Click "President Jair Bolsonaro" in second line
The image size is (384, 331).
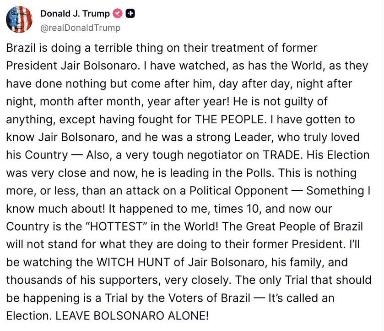point(71,66)
